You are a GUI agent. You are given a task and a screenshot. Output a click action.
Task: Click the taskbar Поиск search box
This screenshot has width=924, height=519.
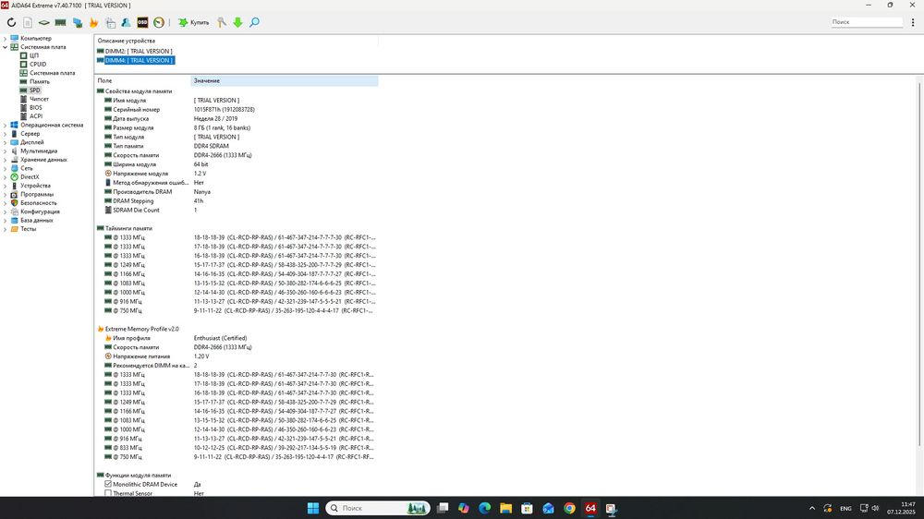pos(378,508)
